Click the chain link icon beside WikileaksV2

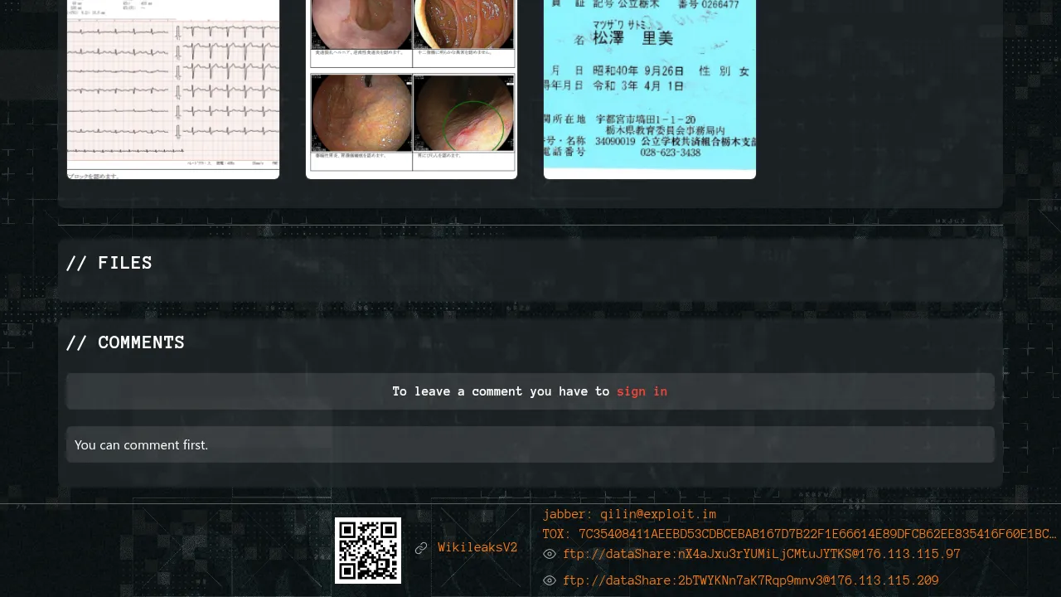[421, 548]
